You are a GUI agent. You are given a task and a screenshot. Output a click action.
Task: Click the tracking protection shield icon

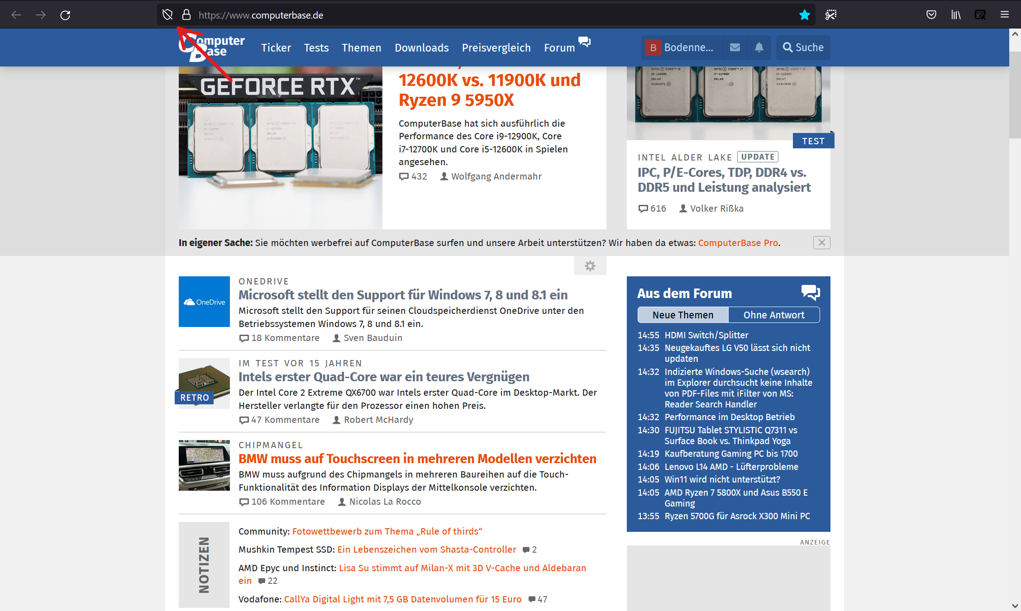click(x=167, y=15)
